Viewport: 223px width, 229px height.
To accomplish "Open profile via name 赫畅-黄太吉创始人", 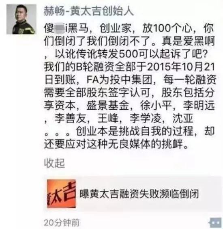I will point(89,11).
